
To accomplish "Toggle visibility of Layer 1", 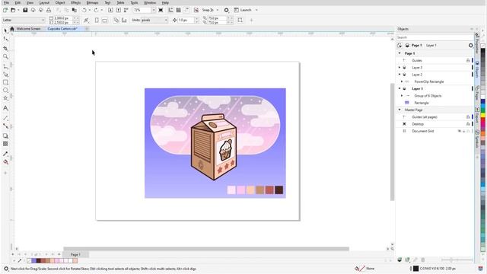I will pyautogui.click(x=404, y=88).
